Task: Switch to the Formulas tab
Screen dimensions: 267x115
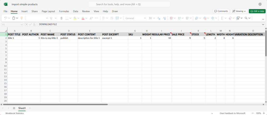Action: point(64,11)
